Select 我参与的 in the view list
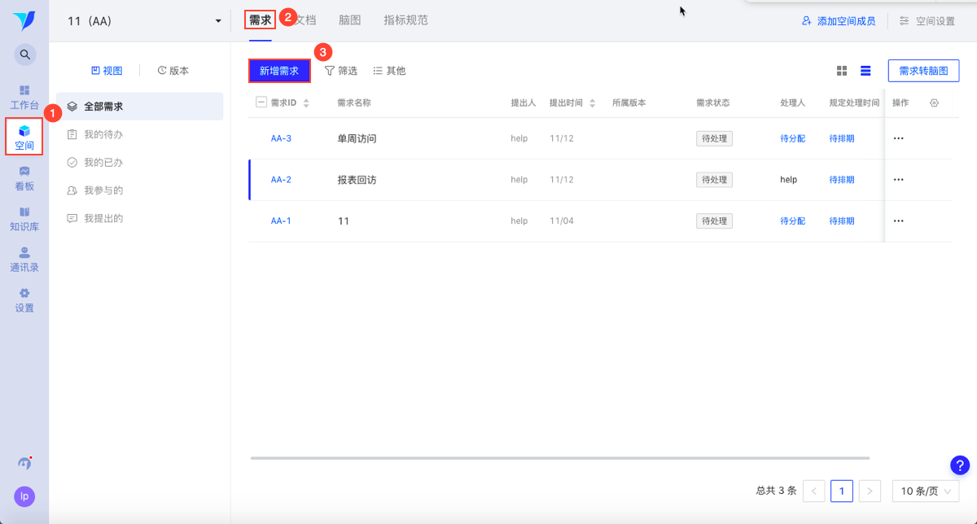The image size is (977, 524). click(x=140, y=190)
